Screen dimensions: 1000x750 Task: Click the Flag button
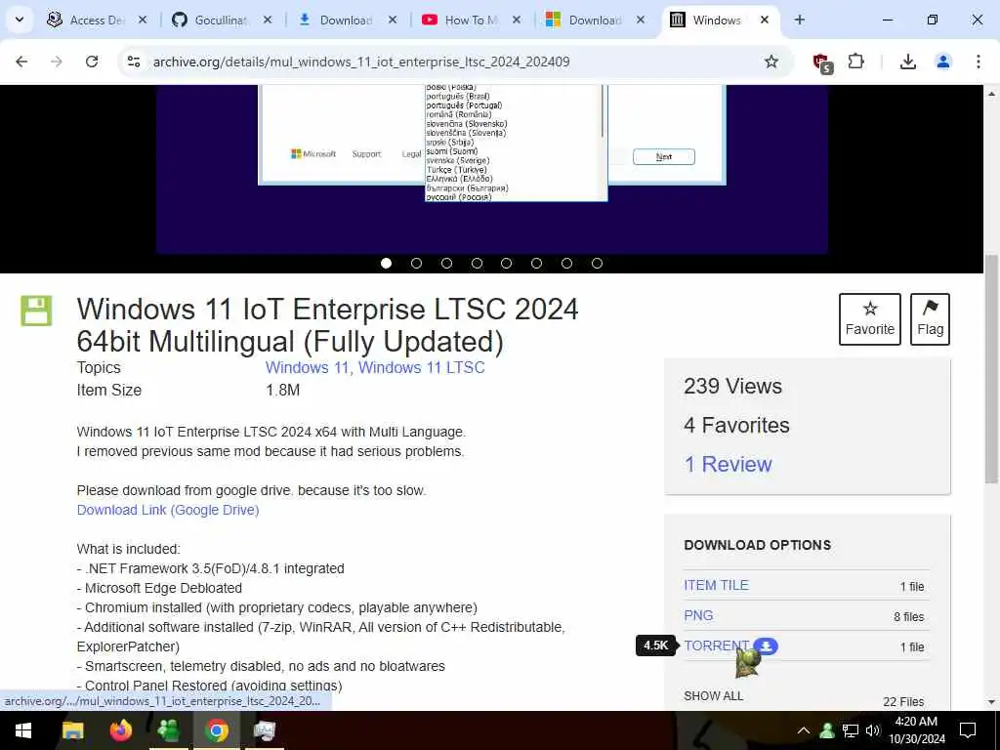point(930,319)
